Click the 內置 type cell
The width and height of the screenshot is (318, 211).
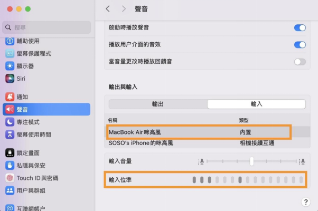point(246,132)
